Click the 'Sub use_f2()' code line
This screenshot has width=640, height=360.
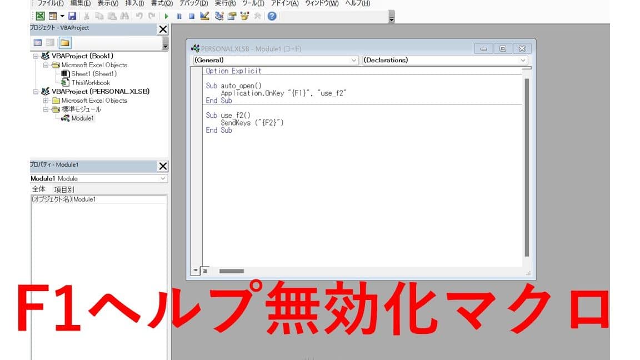coord(228,115)
